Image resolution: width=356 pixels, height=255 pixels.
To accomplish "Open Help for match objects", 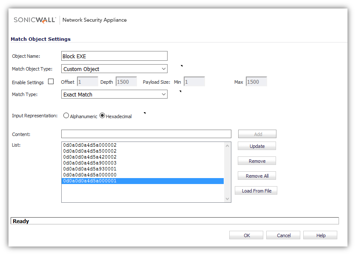I will [x=320, y=235].
